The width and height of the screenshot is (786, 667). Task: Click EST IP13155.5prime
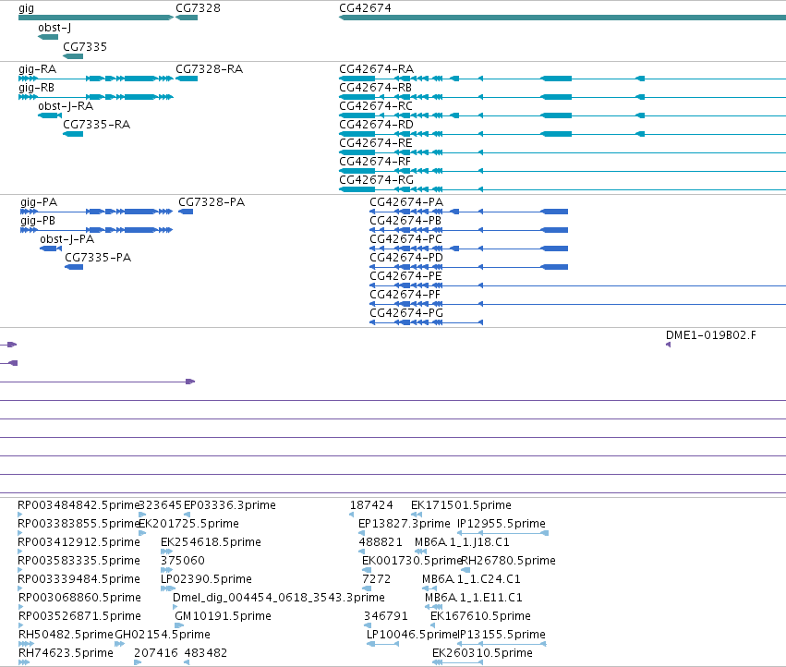(502, 635)
